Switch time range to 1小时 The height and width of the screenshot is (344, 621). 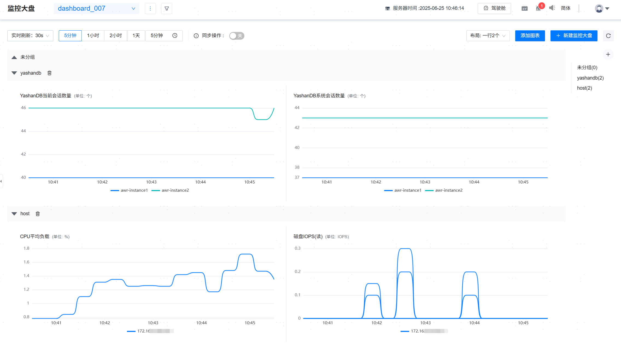[x=93, y=36]
